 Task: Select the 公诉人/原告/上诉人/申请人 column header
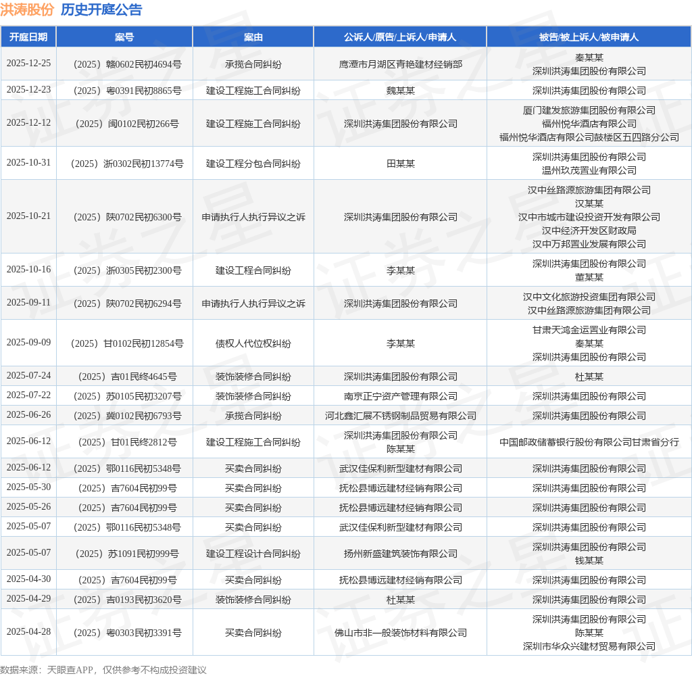400,37
